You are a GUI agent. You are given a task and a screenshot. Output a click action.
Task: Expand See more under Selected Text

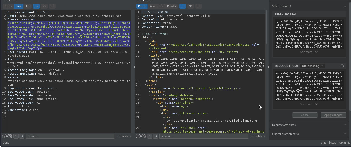pos(309,52)
